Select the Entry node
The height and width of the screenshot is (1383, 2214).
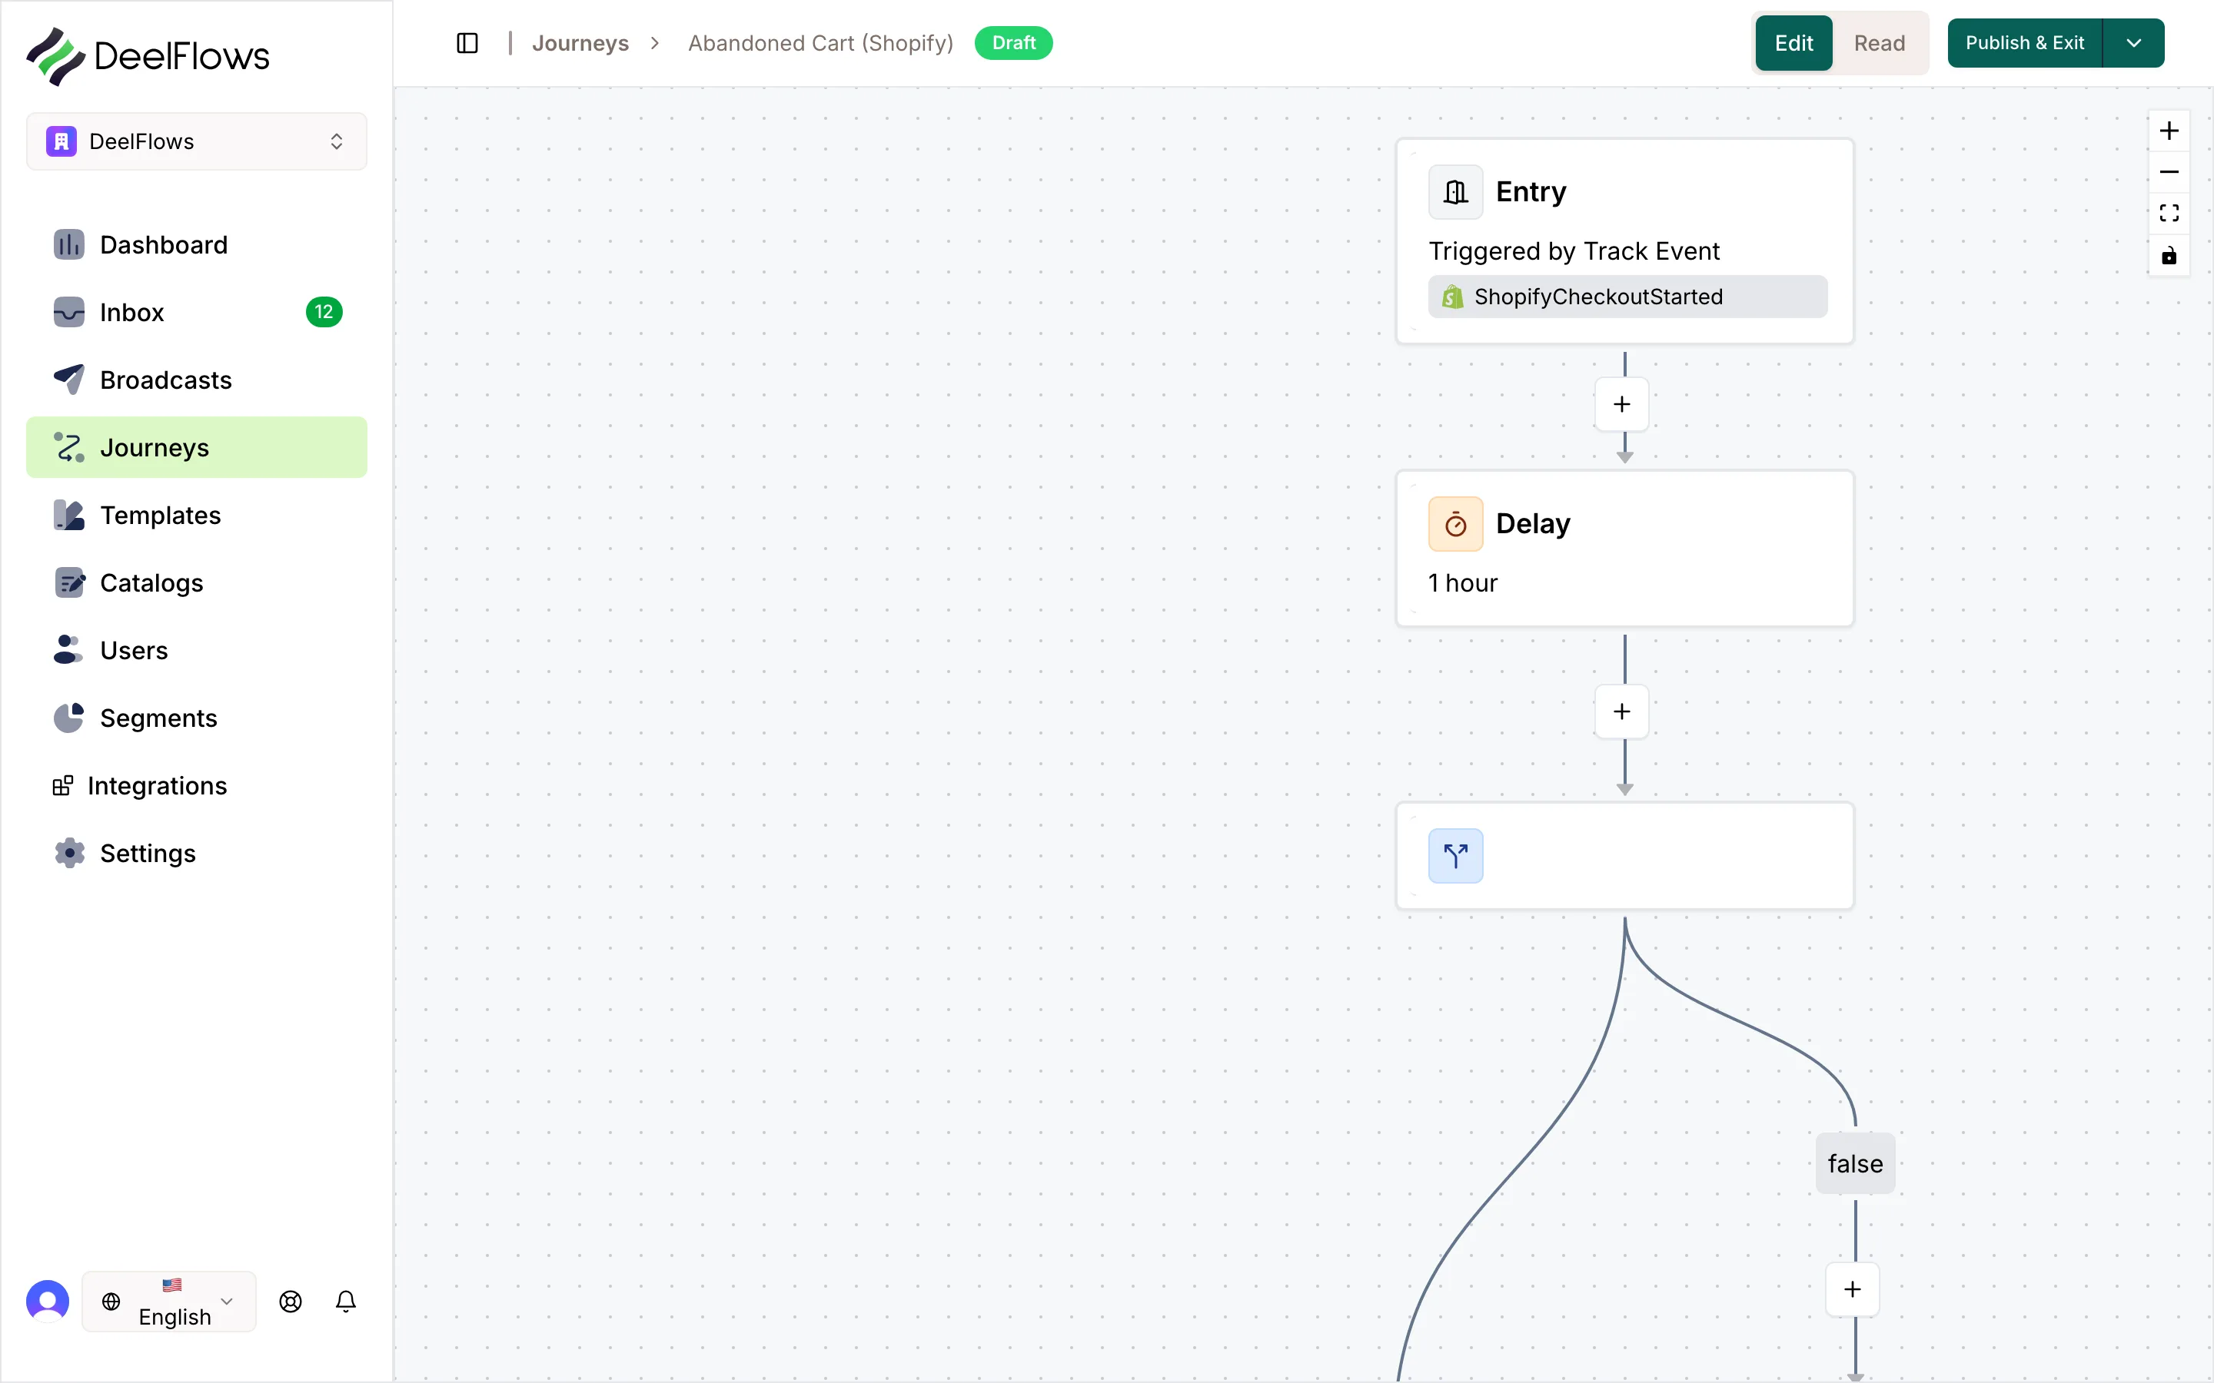click(1625, 241)
